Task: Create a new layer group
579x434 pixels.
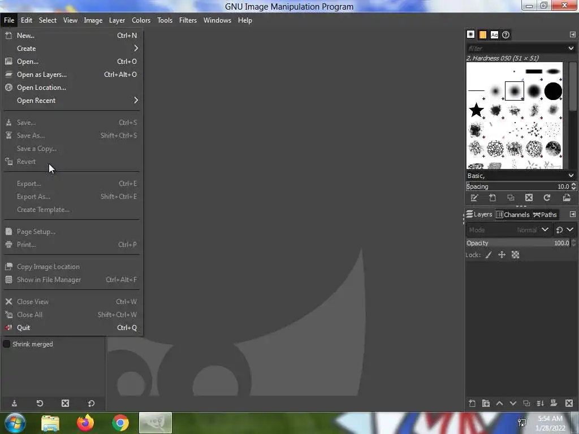Action: (x=486, y=403)
